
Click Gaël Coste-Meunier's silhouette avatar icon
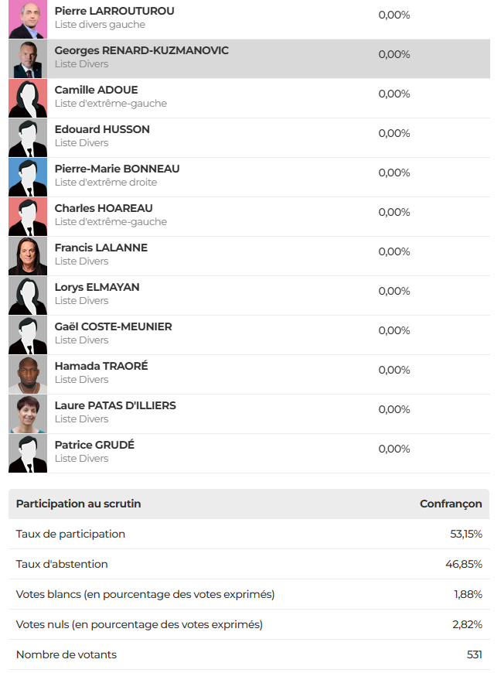coord(28,335)
